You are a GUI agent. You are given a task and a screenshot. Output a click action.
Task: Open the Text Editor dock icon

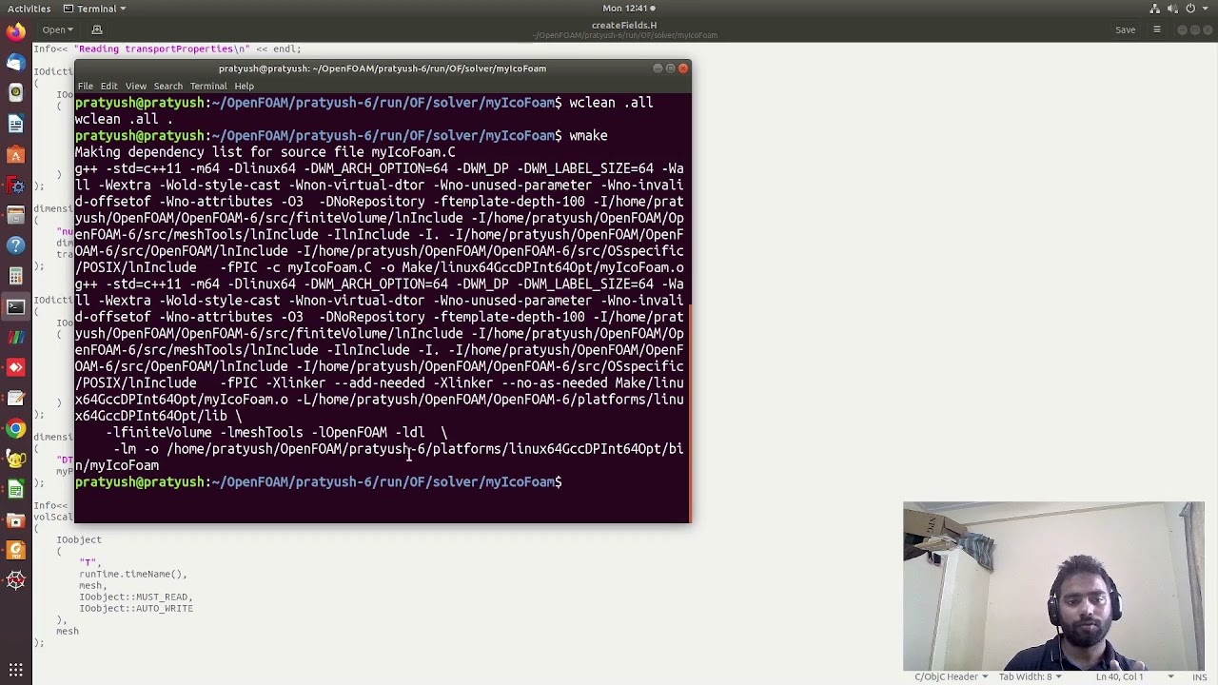[x=15, y=398]
